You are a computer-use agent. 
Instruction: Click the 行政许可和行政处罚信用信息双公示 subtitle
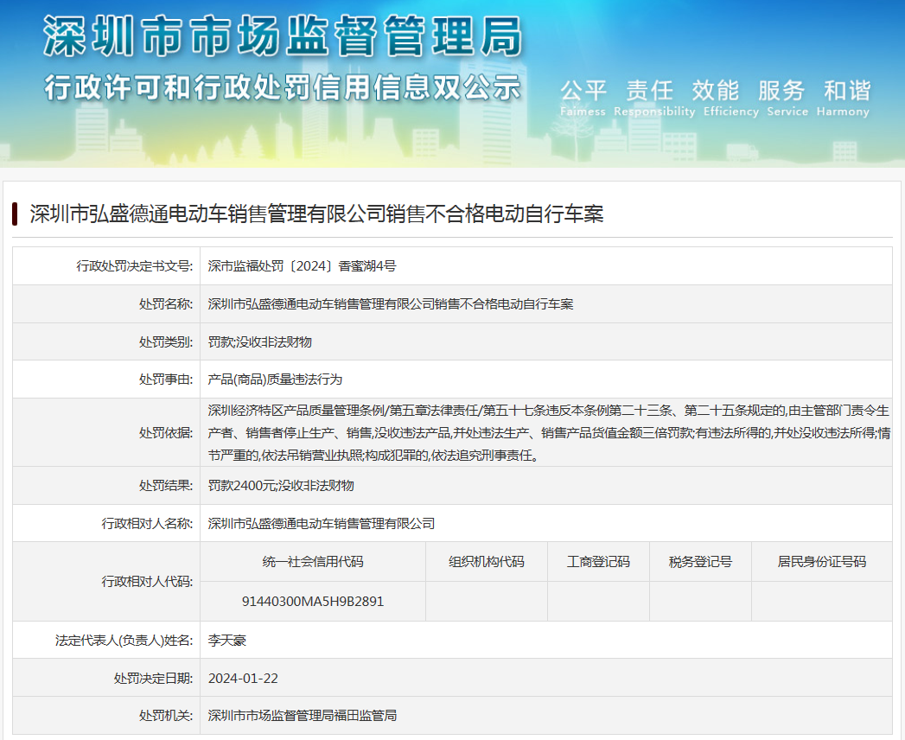[284, 87]
